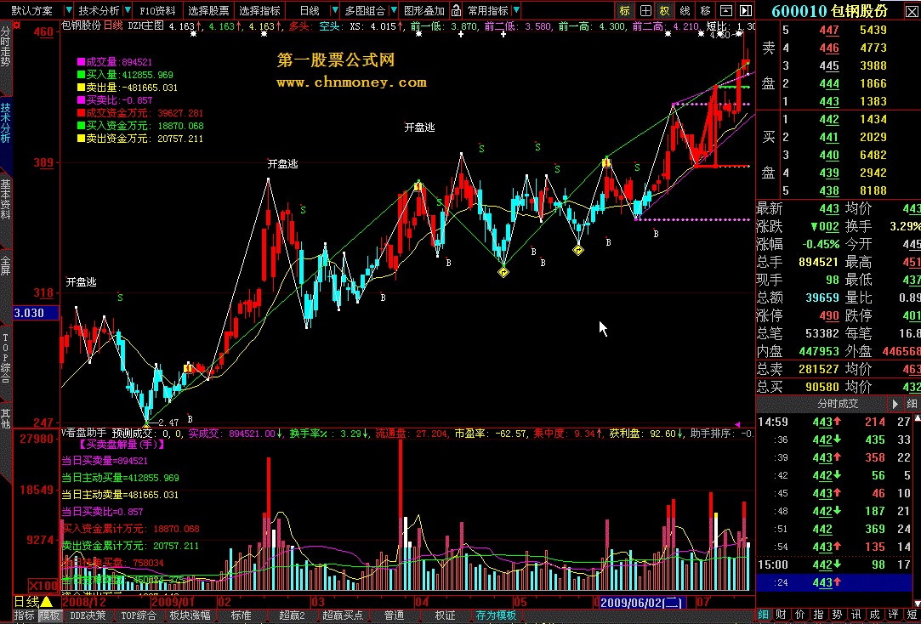Click 选择指标 button
This screenshot has height=624, width=921.
coord(259,10)
